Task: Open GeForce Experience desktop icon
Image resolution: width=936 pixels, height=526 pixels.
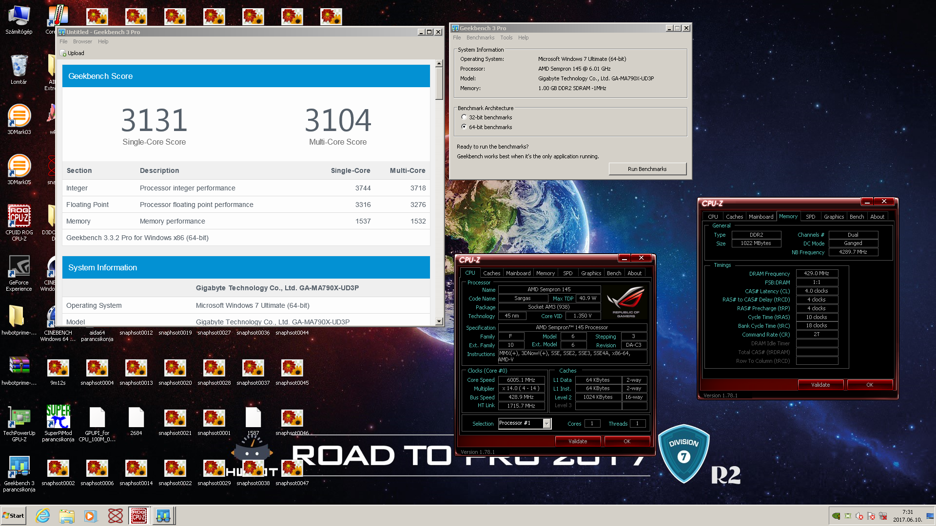Action: click(x=19, y=273)
